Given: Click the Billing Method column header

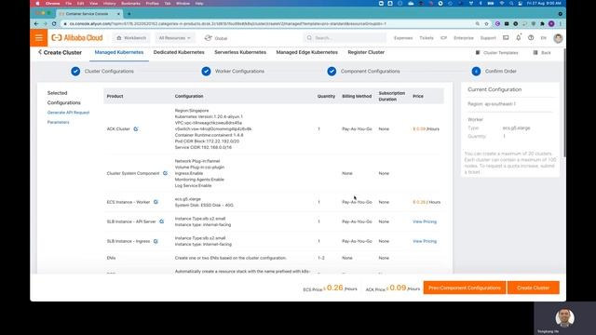Looking at the screenshot, I should coord(357,96).
